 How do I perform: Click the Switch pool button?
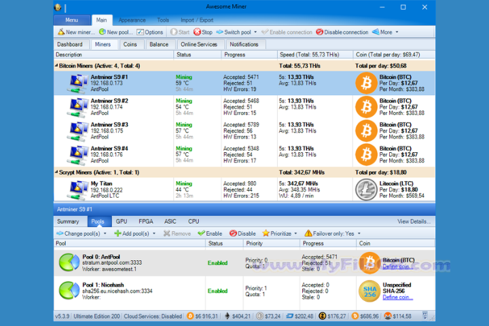pyautogui.click(x=234, y=32)
